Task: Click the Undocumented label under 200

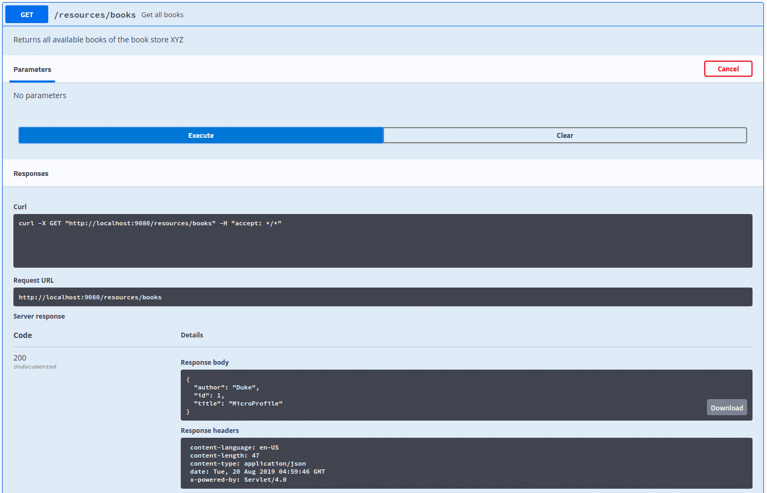Action: point(35,367)
